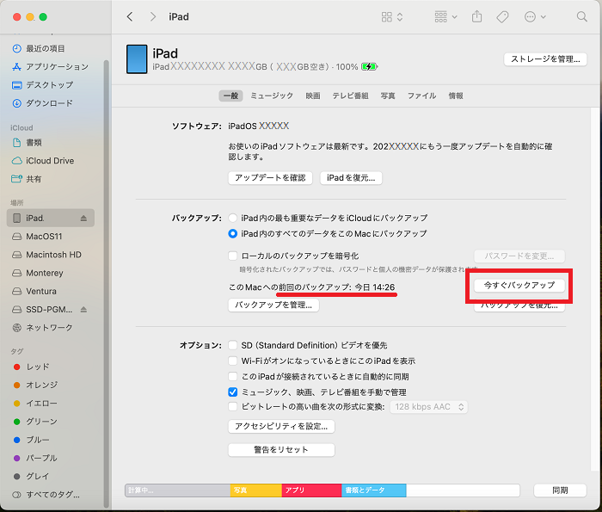Eject the SSD-PGM drive

click(x=83, y=310)
